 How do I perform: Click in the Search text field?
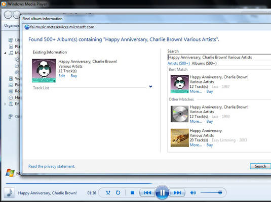pyautogui.click(x=219, y=58)
